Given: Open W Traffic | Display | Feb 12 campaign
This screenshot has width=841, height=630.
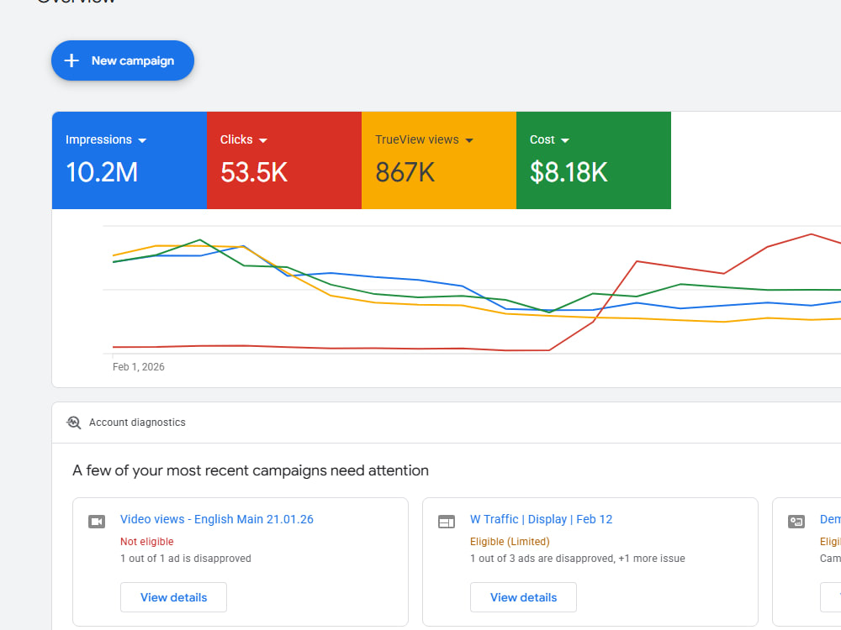Looking at the screenshot, I should tap(541, 519).
